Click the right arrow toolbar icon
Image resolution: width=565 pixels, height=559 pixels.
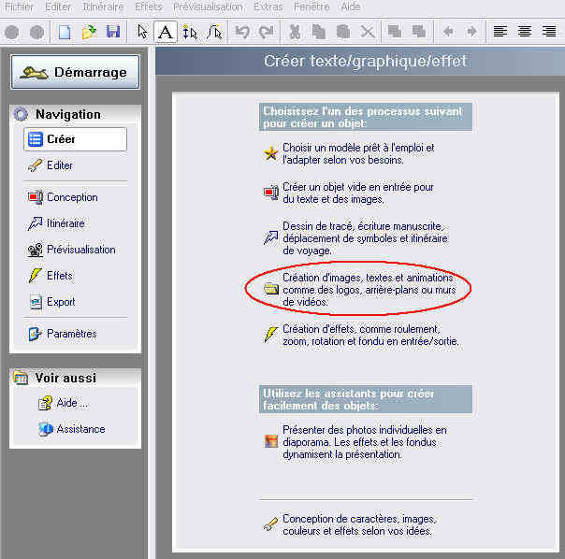(471, 32)
